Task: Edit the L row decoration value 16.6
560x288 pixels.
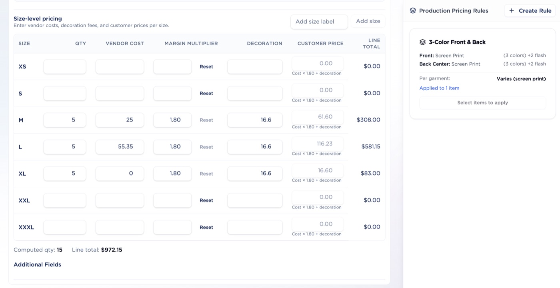Action: [x=255, y=147]
